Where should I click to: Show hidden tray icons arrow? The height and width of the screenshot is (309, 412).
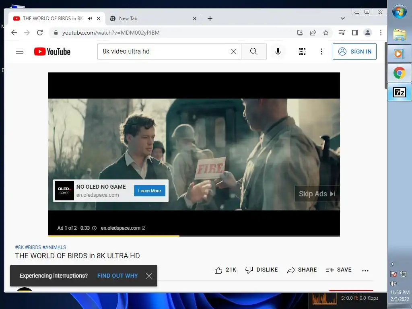click(392, 264)
